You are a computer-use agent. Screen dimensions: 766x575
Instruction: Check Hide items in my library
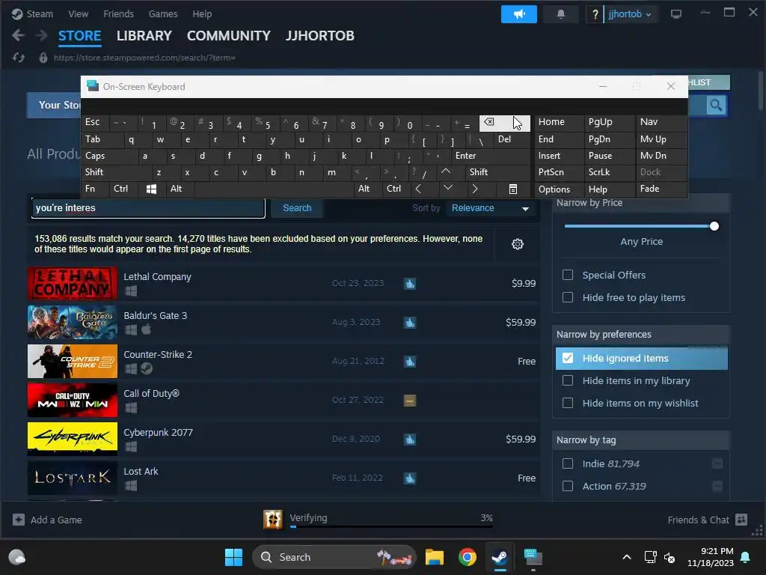[x=568, y=380]
